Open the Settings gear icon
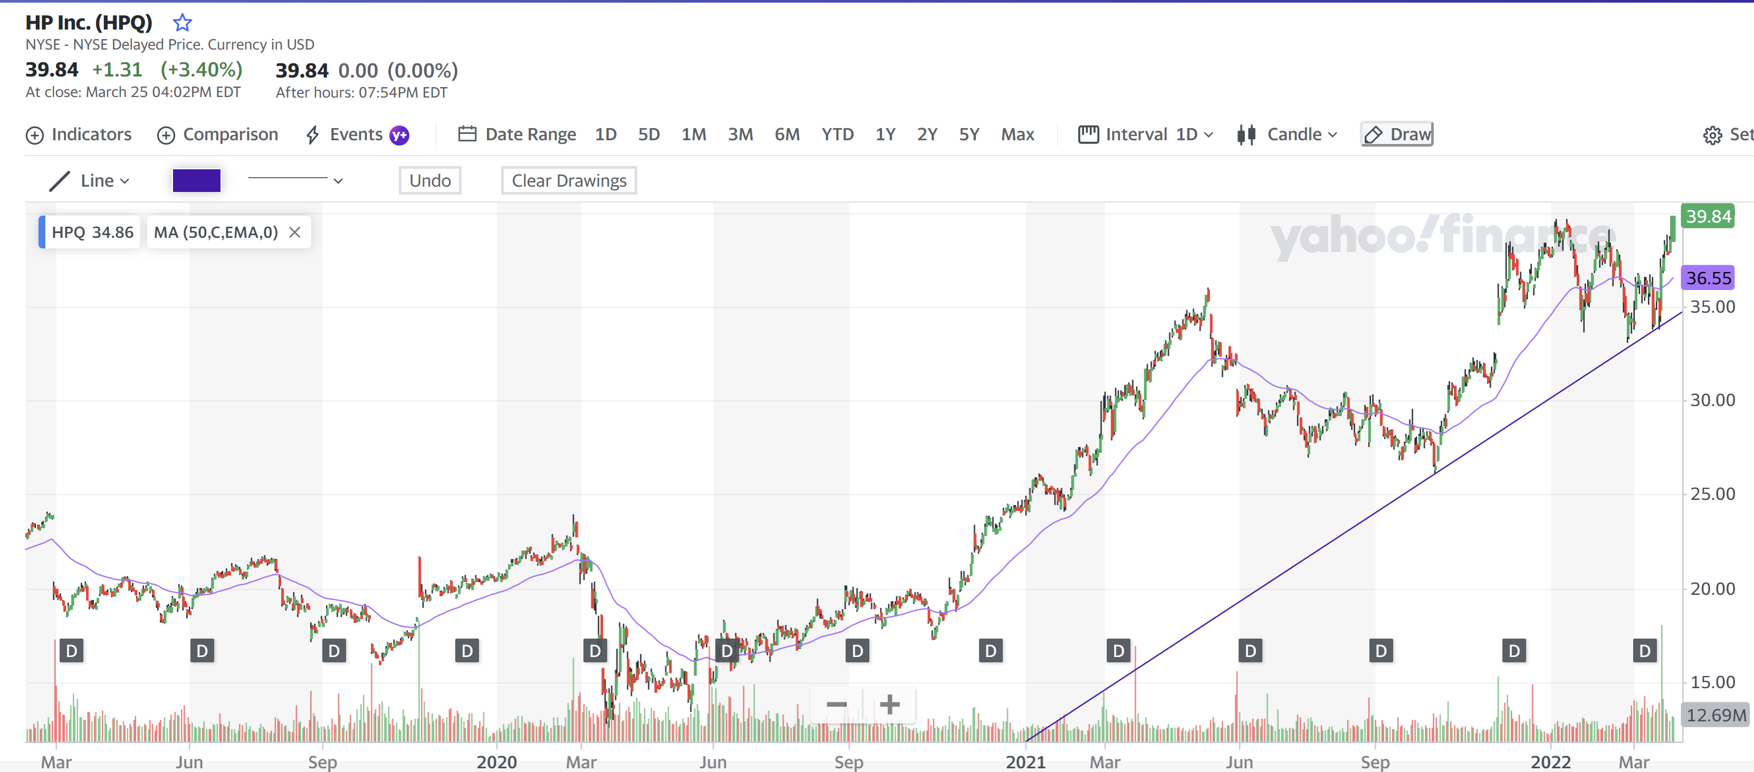Screen dimensions: 1754x772 1712,135
